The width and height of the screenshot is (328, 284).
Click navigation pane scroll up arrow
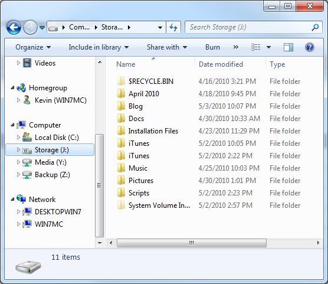[100, 62]
